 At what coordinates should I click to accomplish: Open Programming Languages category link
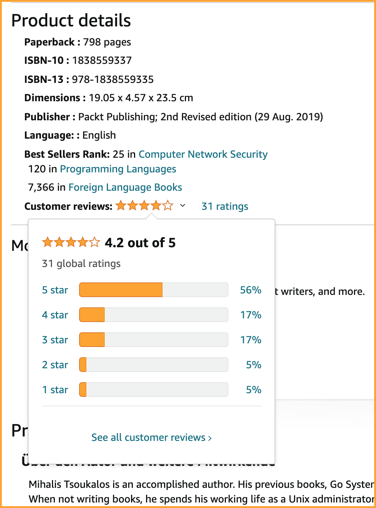coord(118,169)
